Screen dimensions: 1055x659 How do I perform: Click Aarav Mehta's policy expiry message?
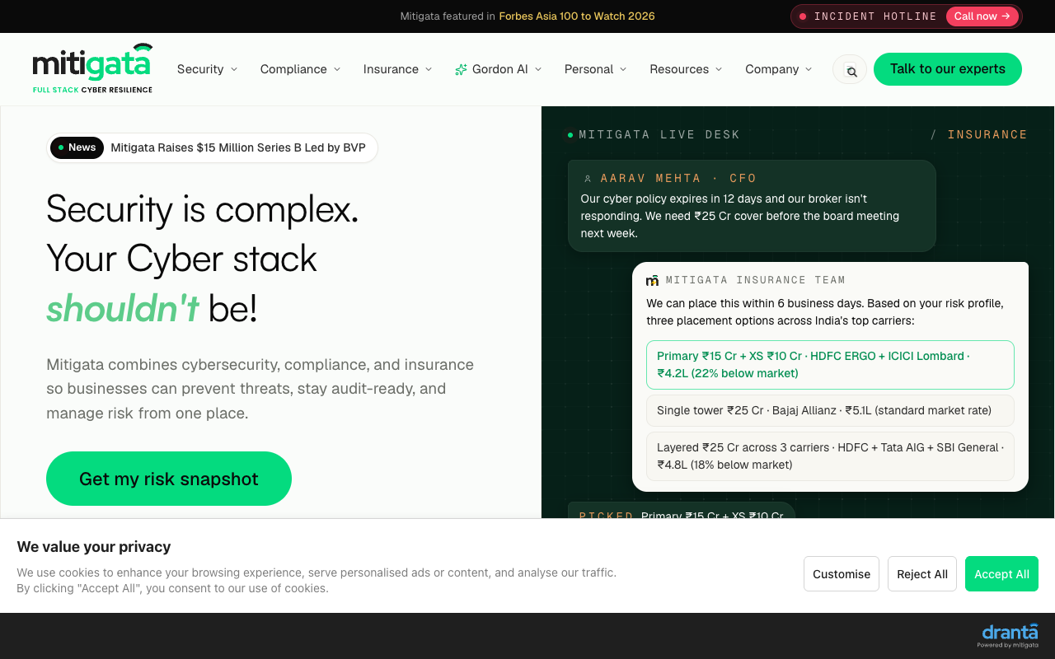click(740, 216)
